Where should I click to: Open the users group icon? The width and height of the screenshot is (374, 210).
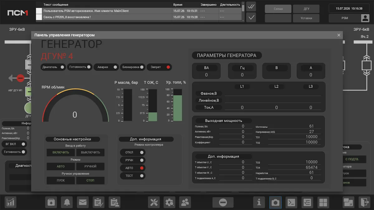[185, 203]
